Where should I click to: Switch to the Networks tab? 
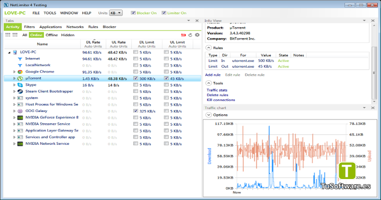75,27
